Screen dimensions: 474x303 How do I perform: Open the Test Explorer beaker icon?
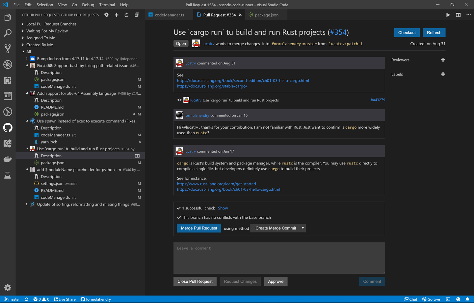tap(8, 175)
